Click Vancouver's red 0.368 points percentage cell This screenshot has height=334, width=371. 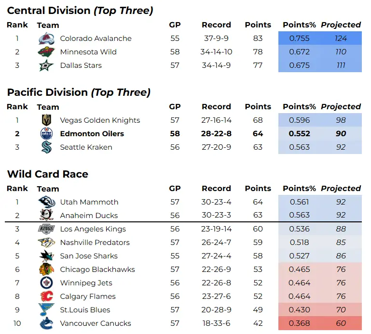coord(299,323)
